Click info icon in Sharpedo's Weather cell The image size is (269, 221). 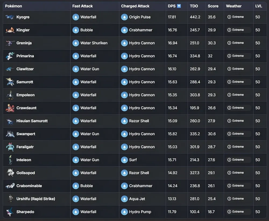pyautogui.click(x=229, y=212)
